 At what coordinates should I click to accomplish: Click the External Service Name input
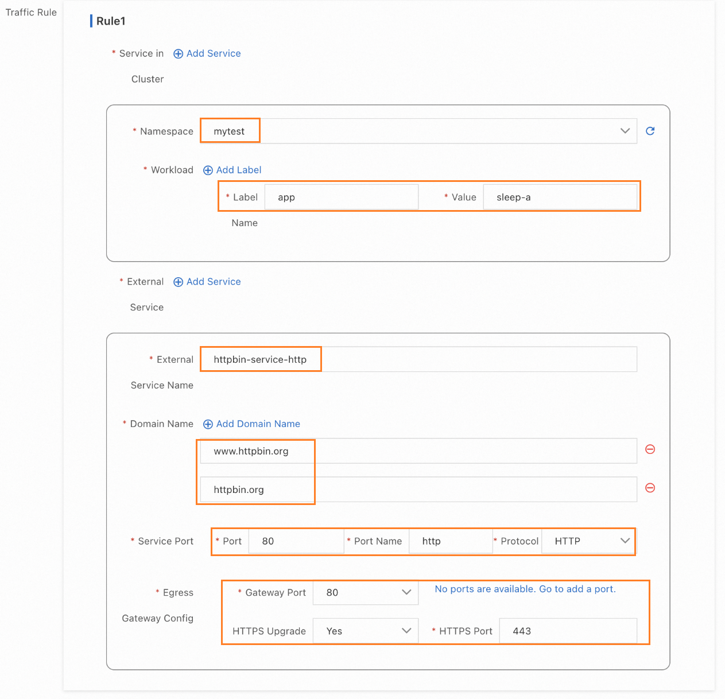click(x=418, y=359)
